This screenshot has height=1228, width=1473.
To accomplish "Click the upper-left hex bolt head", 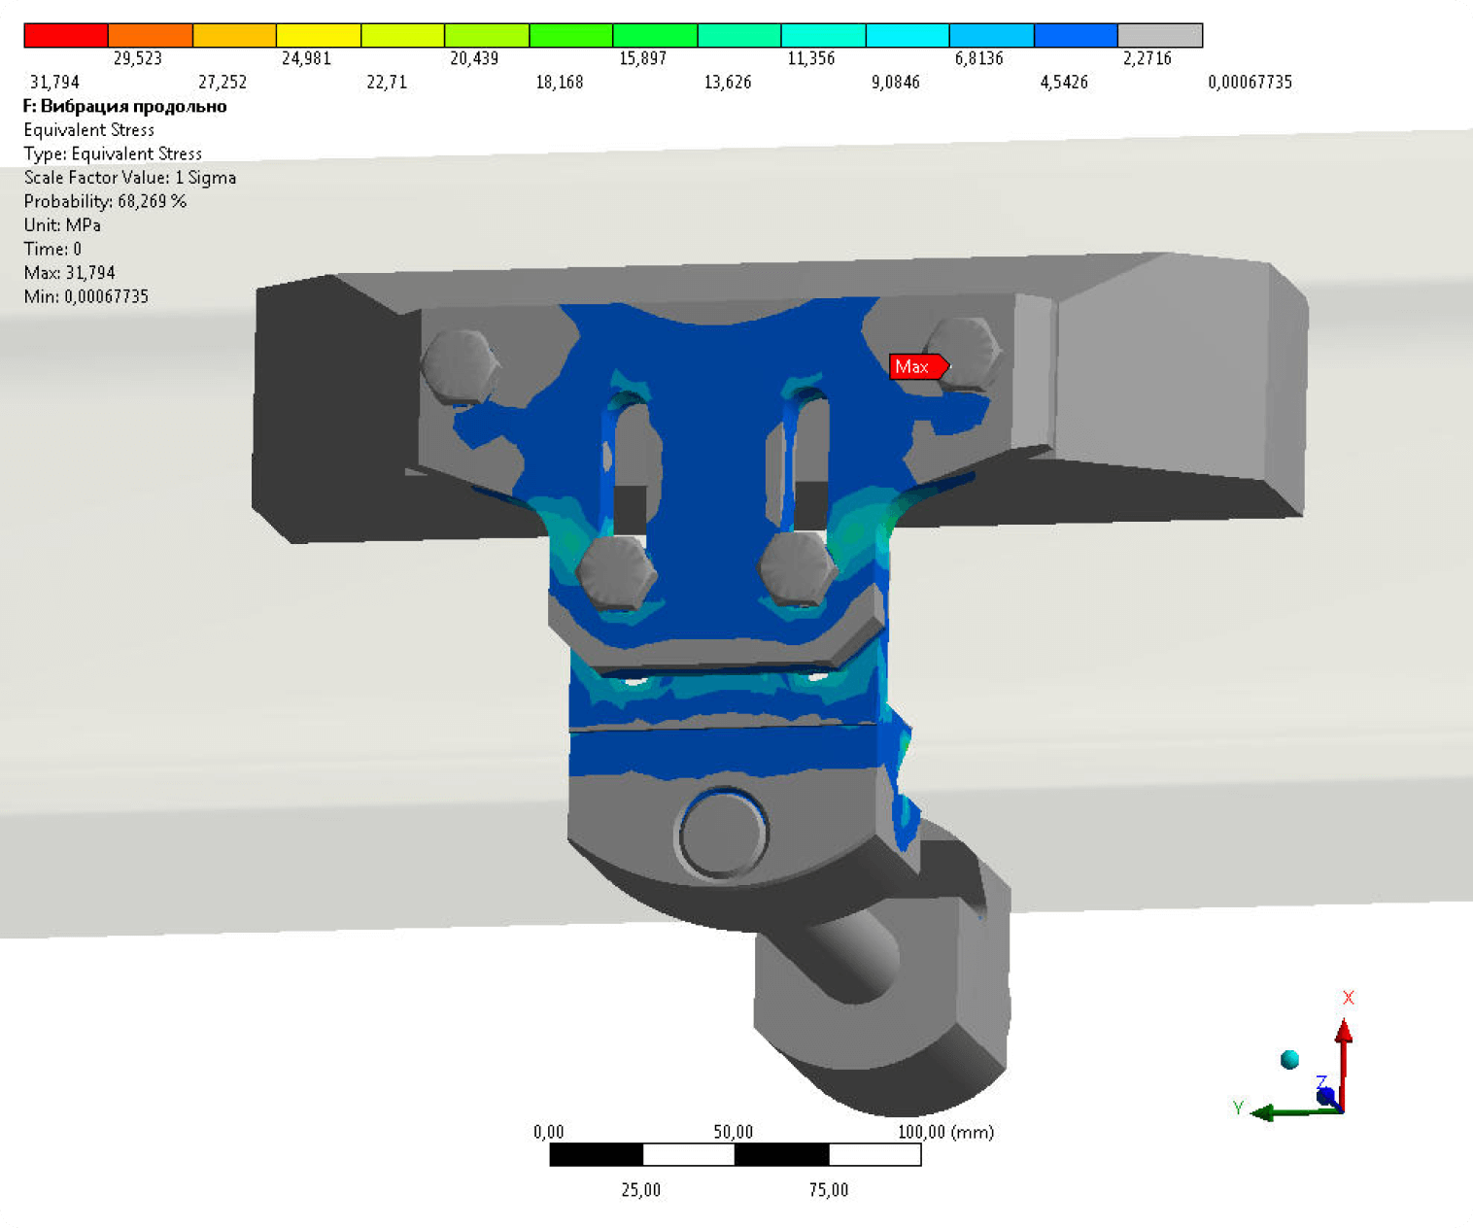I will (x=461, y=366).
